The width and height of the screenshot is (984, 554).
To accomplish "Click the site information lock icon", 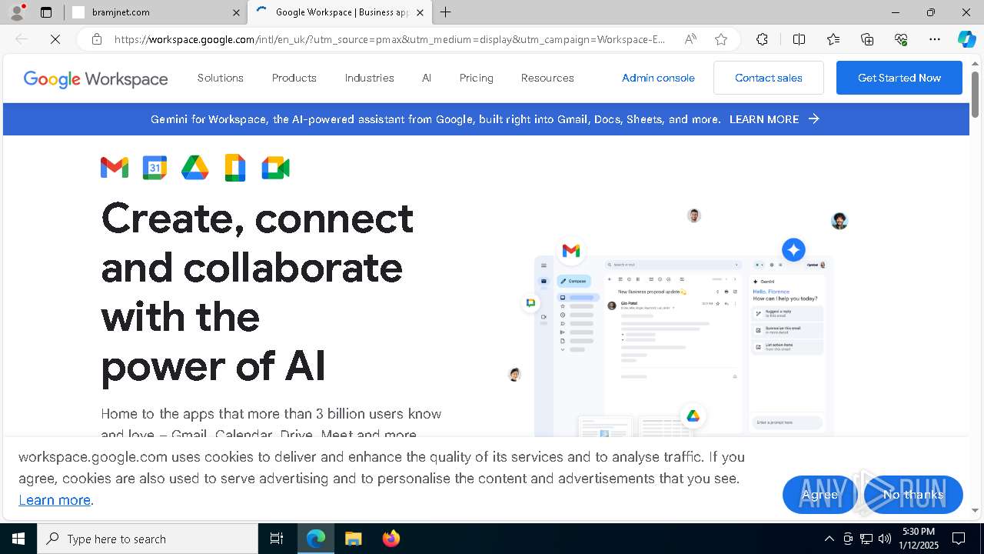I will pyautogui.click(x=97, y=39).
